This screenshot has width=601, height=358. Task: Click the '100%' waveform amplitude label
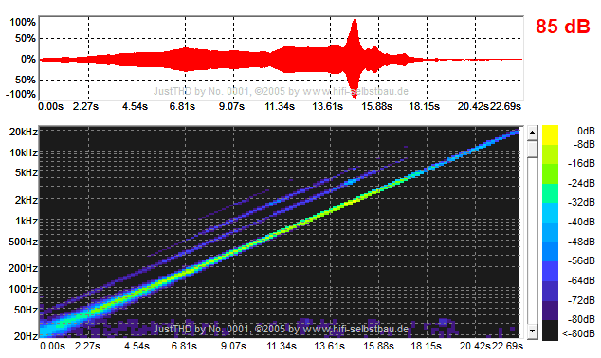(x=23, y=22)
